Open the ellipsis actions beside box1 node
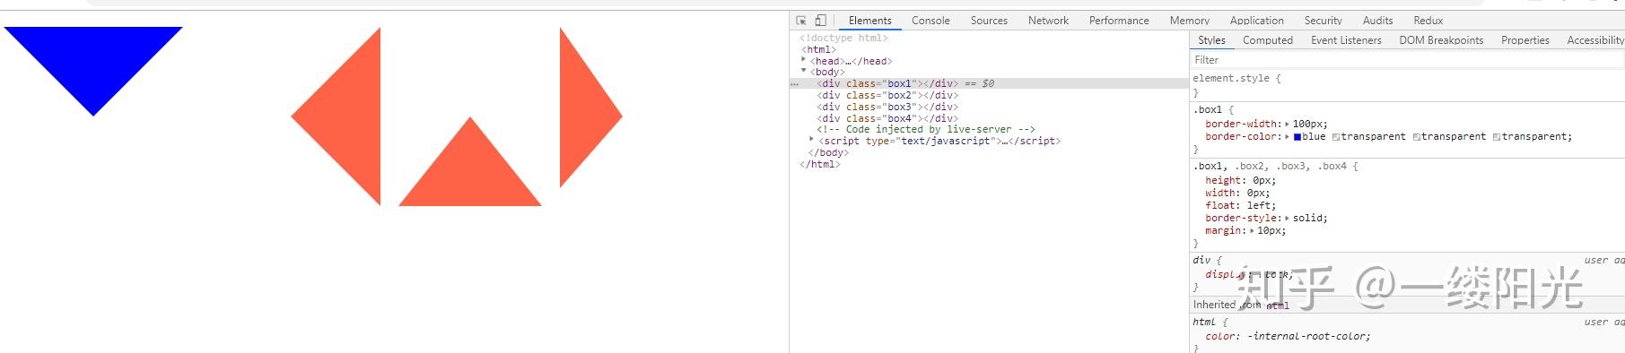 coord(794,84)
